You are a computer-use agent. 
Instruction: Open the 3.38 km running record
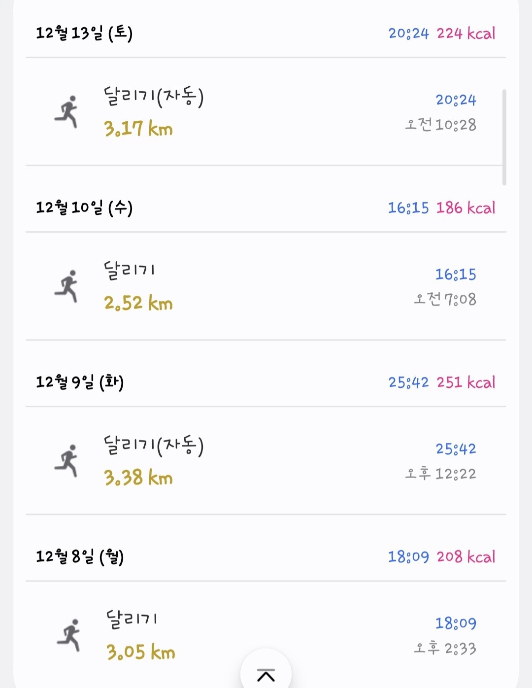tap(138, 478)
